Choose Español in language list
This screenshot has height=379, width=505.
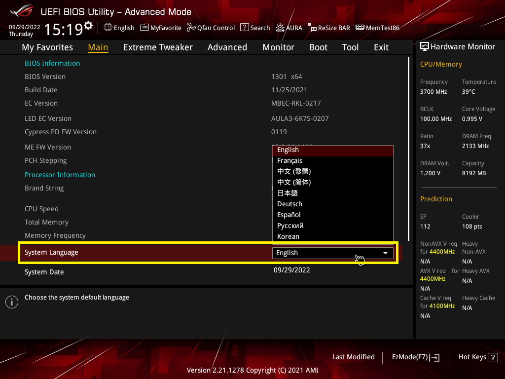[x=333, y=215]
